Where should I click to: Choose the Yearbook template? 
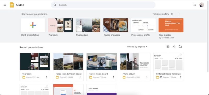click(x=60, y=25)
